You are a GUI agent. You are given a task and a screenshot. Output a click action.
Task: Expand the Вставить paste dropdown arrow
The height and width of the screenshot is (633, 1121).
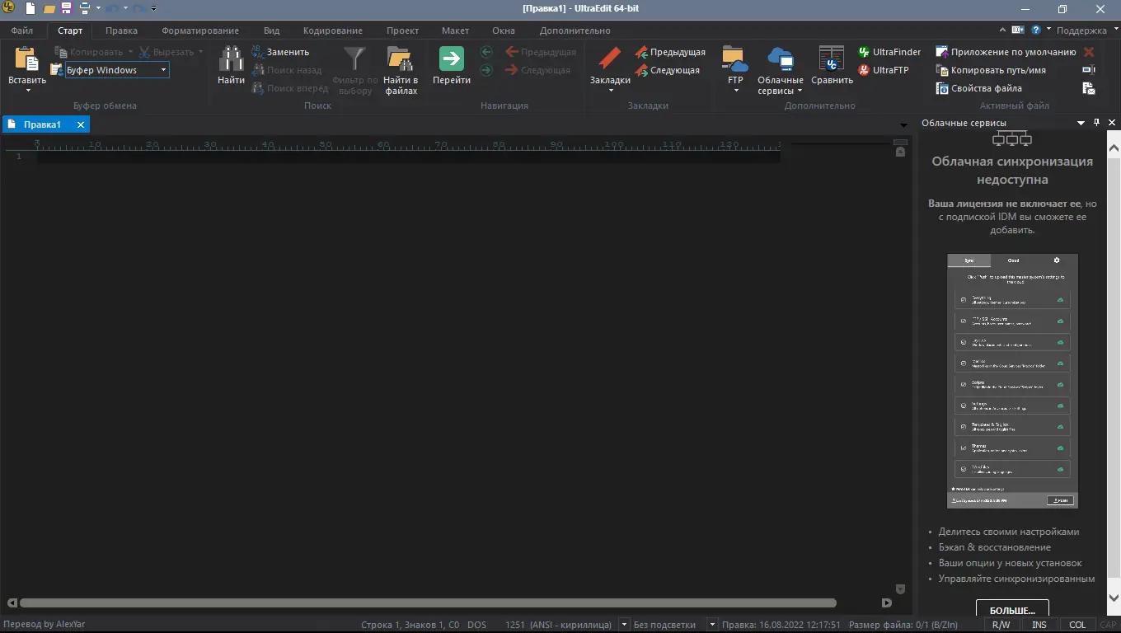(27, 90)
